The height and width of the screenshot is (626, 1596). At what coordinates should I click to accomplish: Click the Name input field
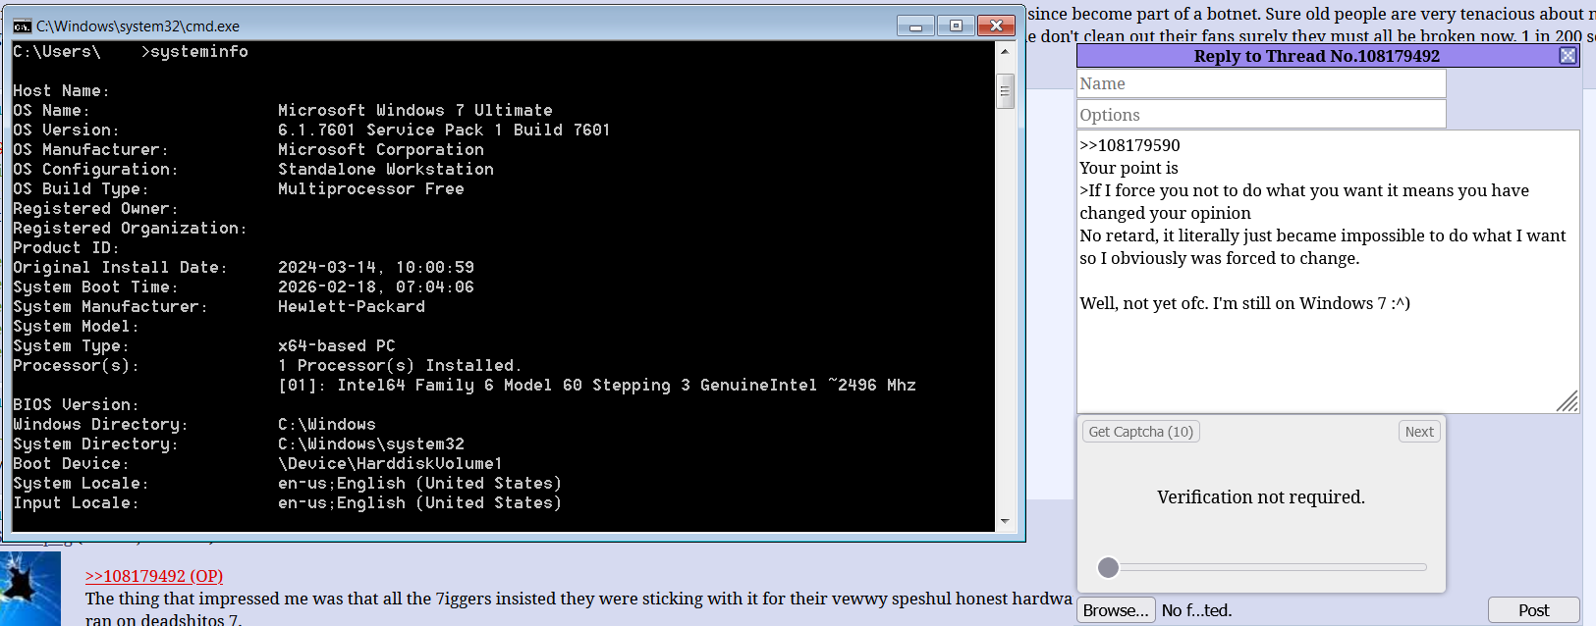pyautogui.click(x=1261, y=84)
